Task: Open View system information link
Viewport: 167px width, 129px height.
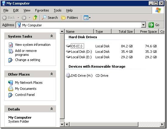Action: point(33,45)
